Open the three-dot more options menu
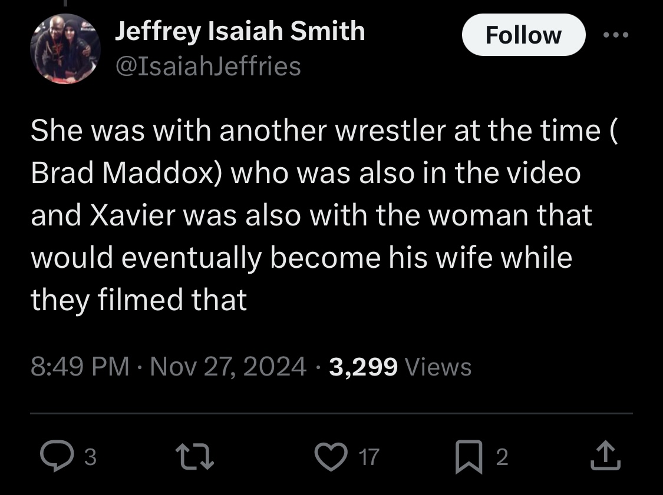Screen dimensions: 663x495 (617, 35)
